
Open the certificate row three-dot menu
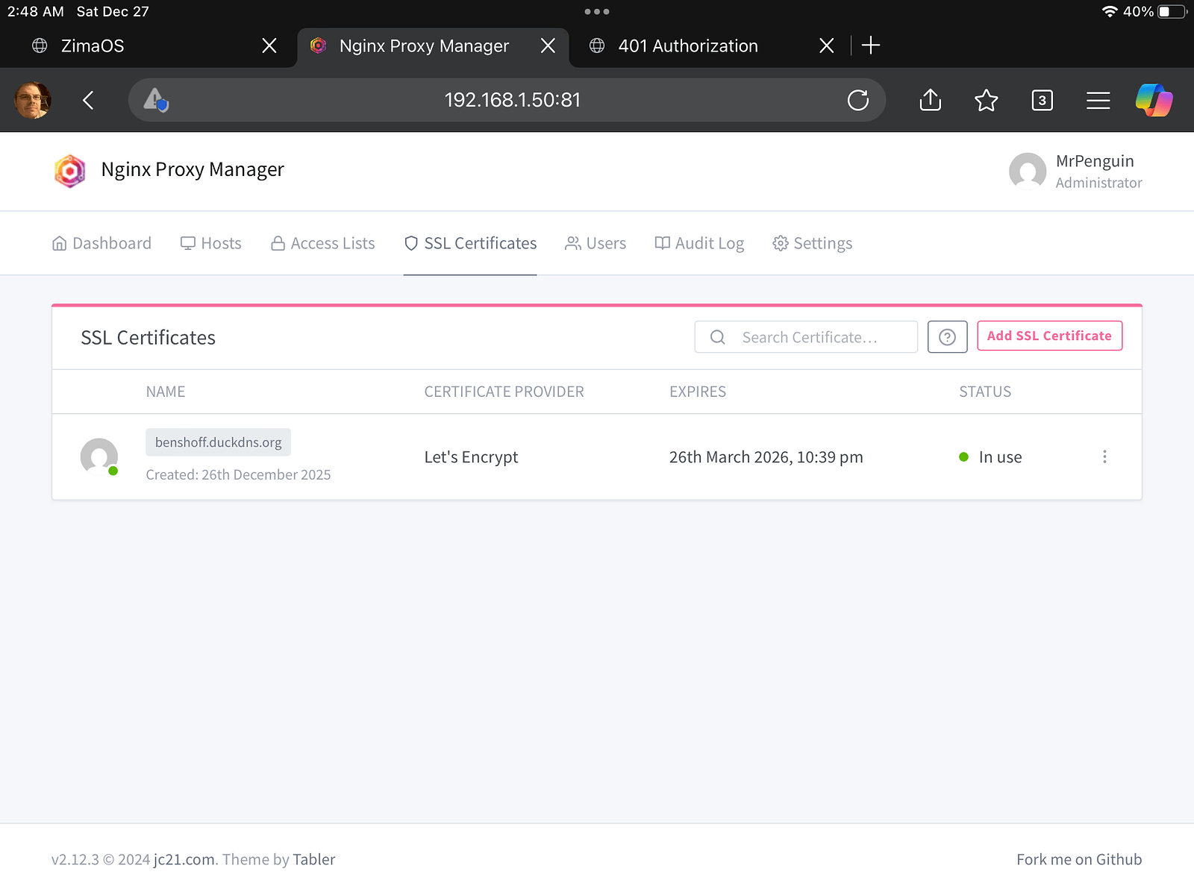point(1104,456)
